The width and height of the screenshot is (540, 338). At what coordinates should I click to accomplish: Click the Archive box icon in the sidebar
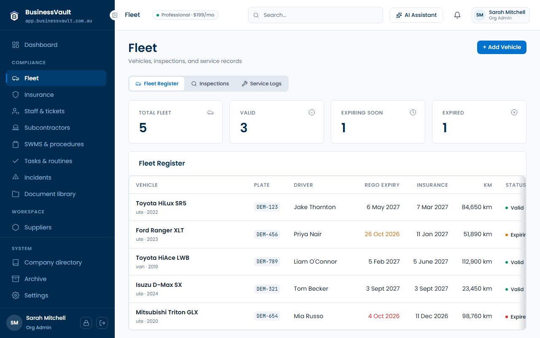tap(16, 279)
